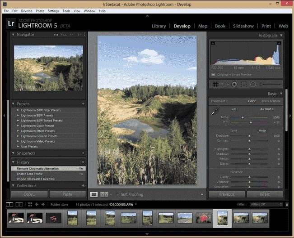Screen dimensions: 294x238
Task: Click the Loupe view icon in toolbar
Action: click(x=94, y=194)
